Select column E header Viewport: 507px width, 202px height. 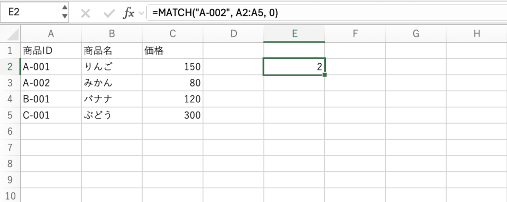(x=295, y=34)
